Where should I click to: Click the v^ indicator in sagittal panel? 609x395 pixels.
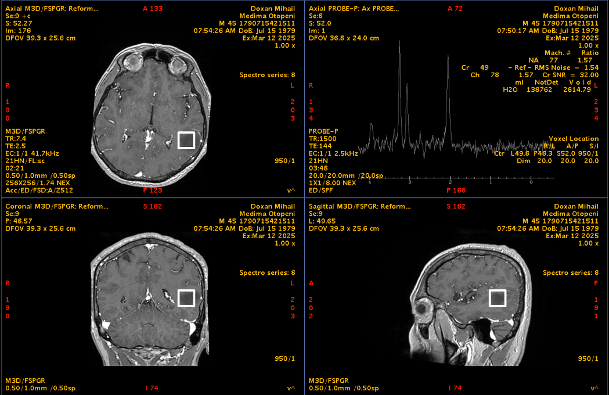(594, 388)
